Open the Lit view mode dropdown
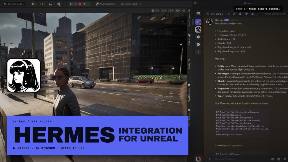The width and height of the screenshot is (288, 162). pyautogui.click(x=155, y=11)
